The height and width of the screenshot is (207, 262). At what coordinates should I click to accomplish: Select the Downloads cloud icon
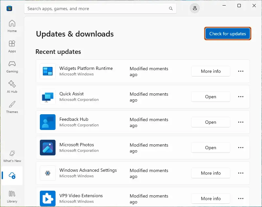pos(12,176)
